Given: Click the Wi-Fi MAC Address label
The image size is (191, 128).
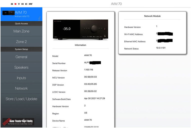Looking at the screenshot, I should (133, 34).
